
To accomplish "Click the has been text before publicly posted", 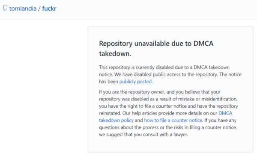I will 108,82.
